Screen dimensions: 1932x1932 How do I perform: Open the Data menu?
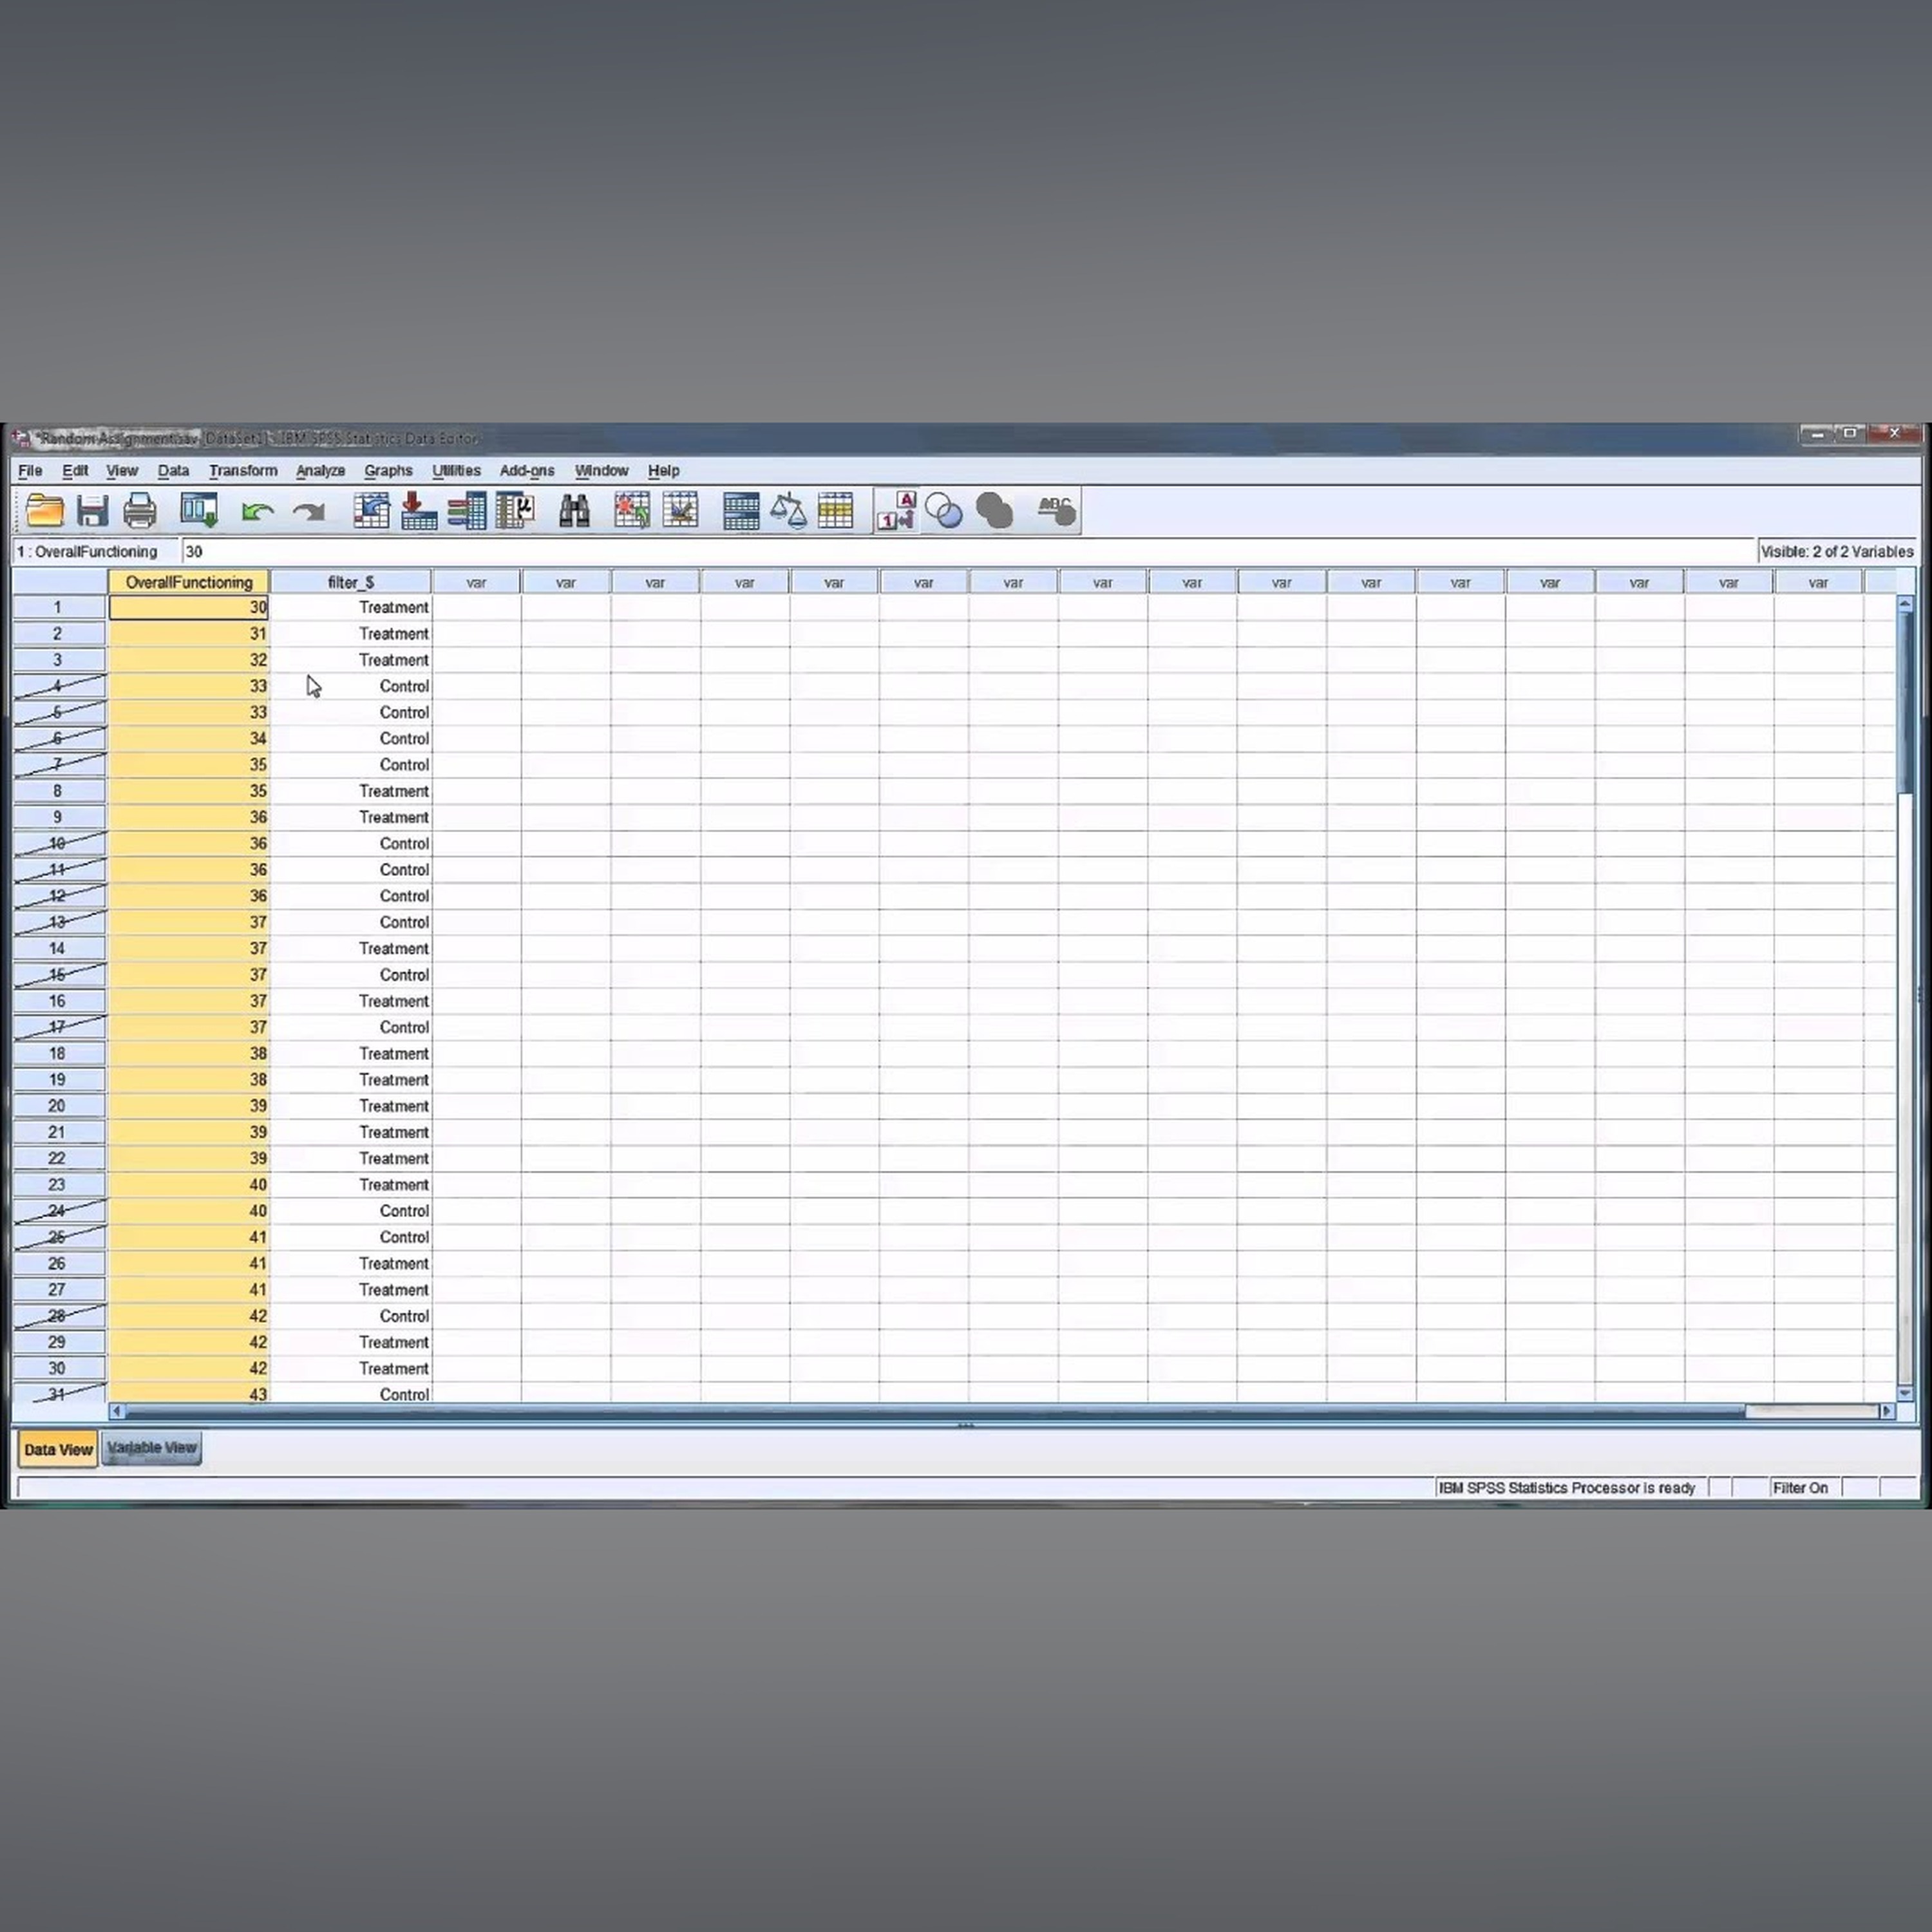tap(173, 471)
